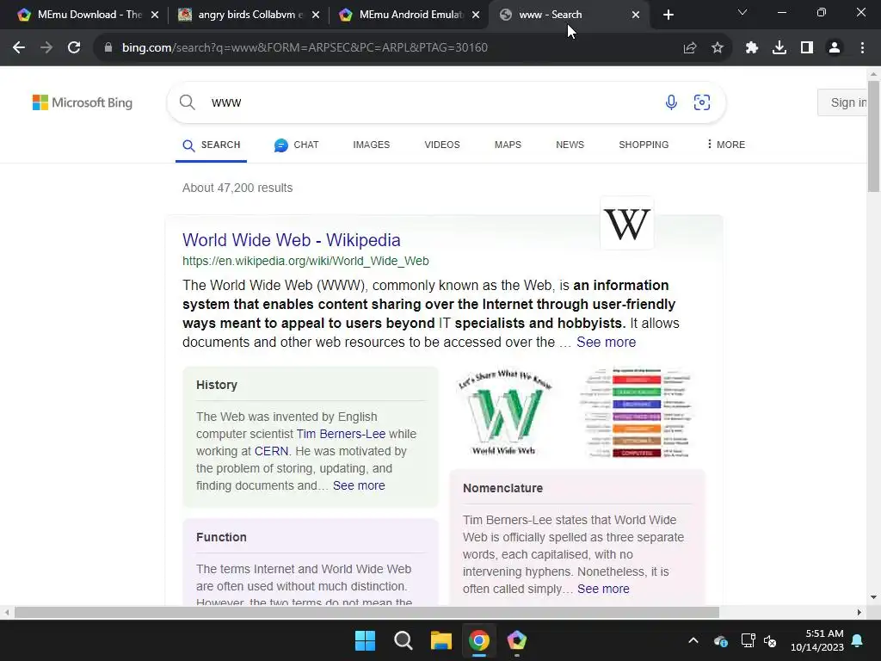Open taskbar Search icon
Viewport: 881px width, 661px height.
(x=403, y=640)
